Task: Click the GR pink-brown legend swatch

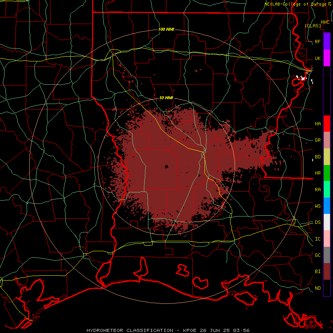Action: [327, 140]
